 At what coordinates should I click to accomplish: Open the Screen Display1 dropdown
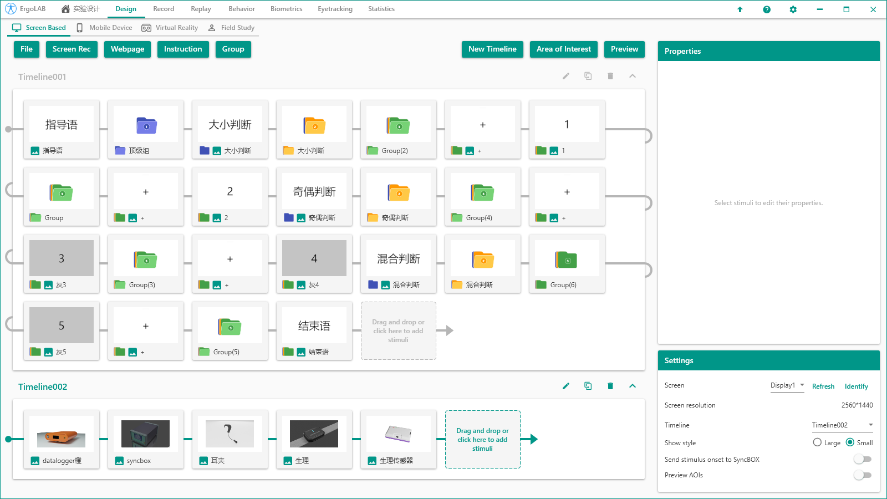coord(787,385)
